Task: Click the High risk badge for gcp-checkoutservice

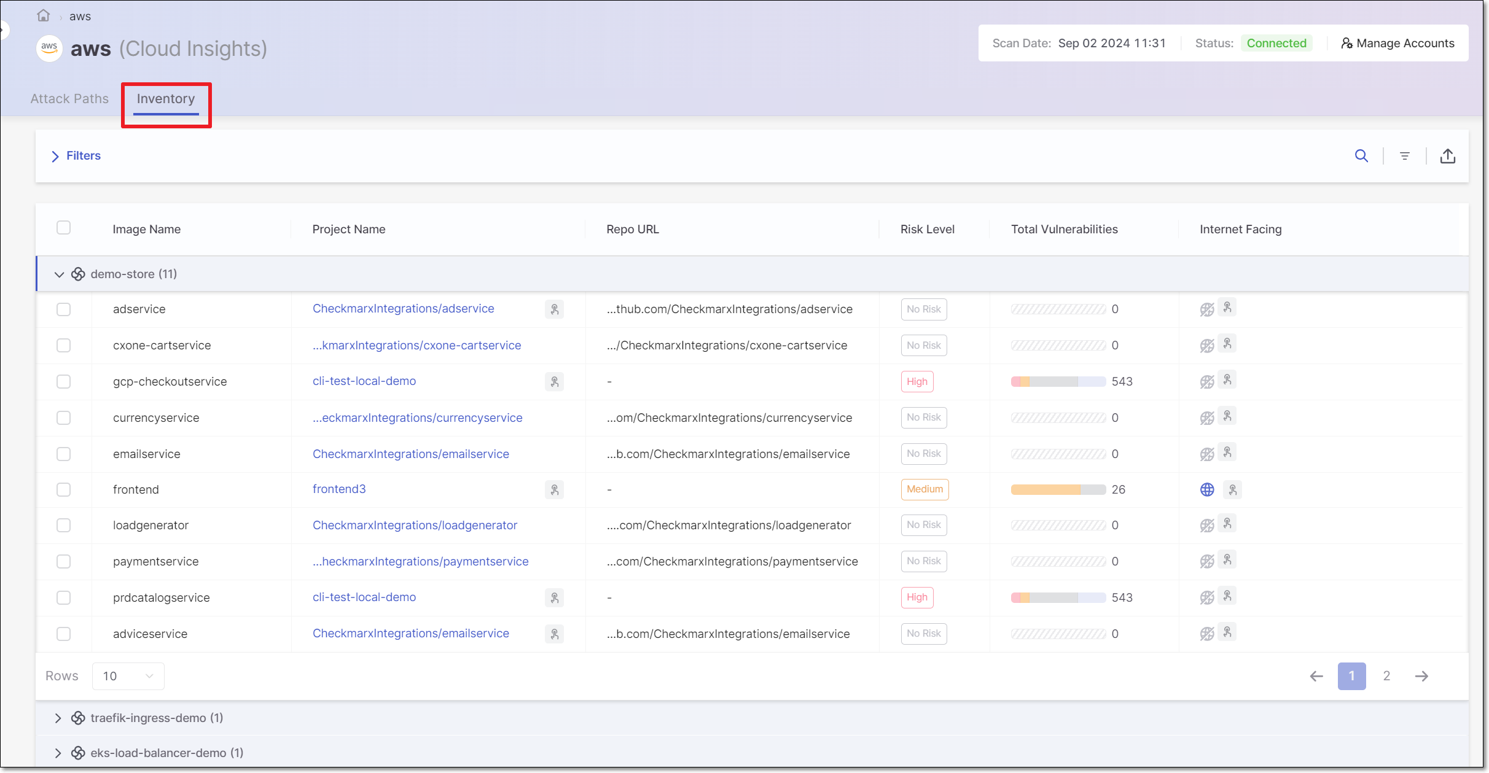Action: click(917, 382)
